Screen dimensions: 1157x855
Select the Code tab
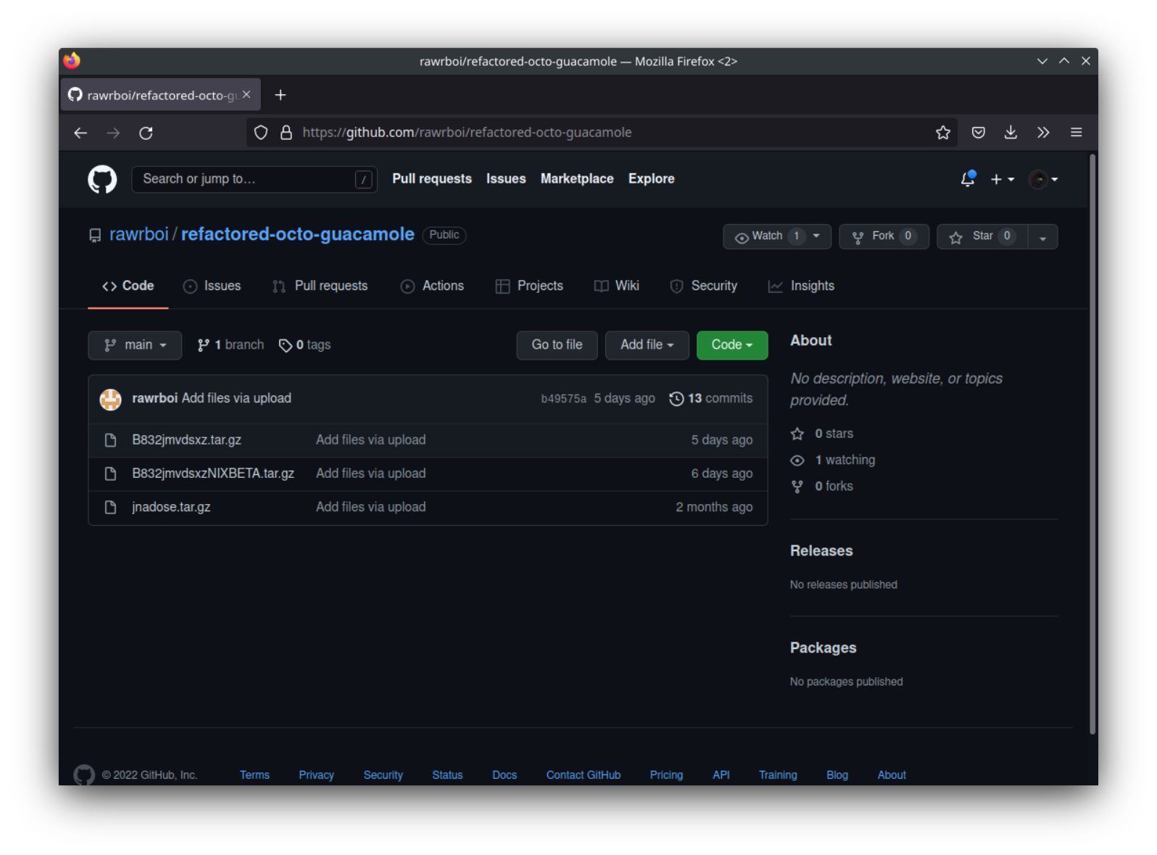pyautogui.click(x=128, y=286)
